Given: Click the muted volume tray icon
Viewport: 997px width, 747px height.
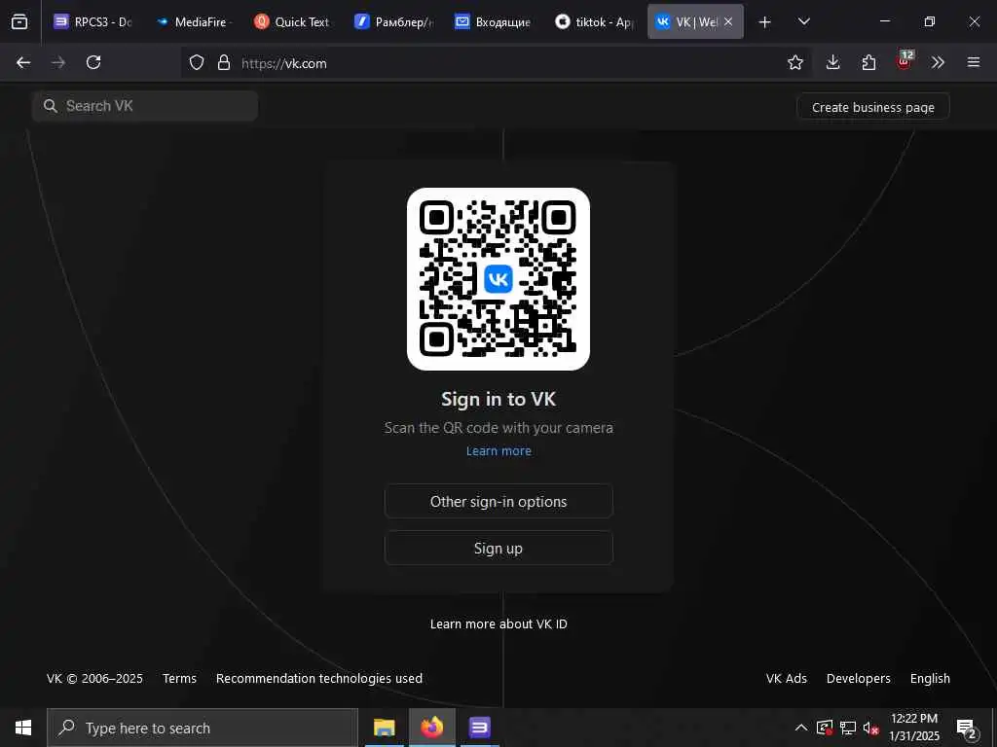Looking at the screenshot, I should coord(871,728).
